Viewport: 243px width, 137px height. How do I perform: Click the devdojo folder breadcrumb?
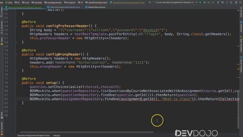(37, 2)
